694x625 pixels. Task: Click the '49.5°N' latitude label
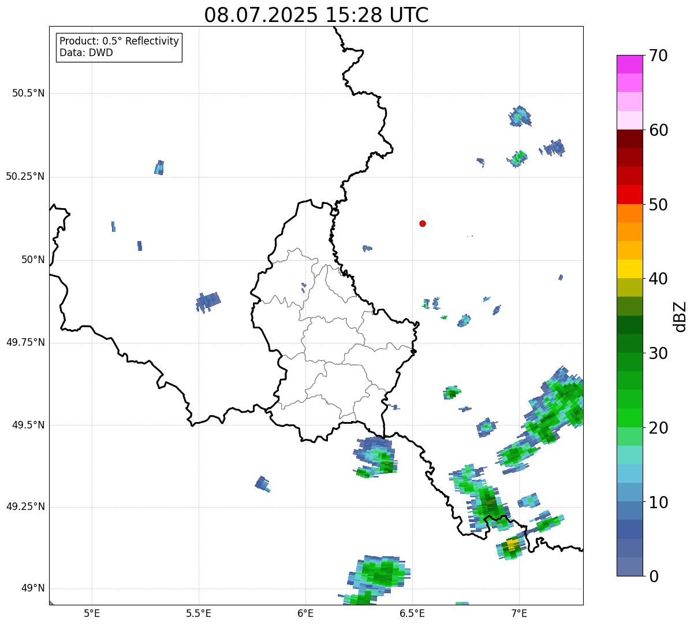[28, 425]
